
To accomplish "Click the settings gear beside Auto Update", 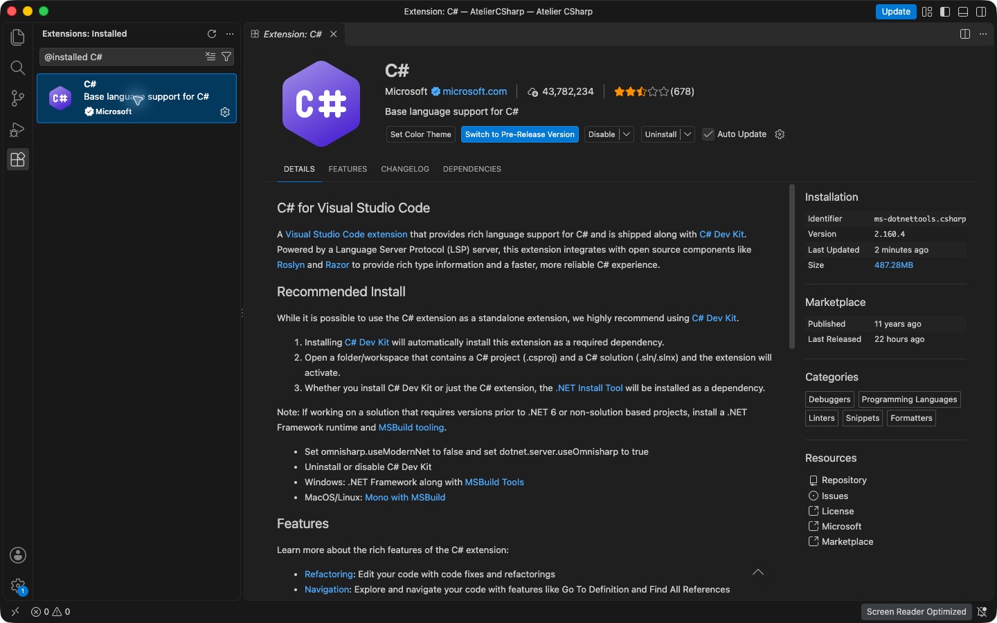I will pyautogui.click(x=780, y=134).
